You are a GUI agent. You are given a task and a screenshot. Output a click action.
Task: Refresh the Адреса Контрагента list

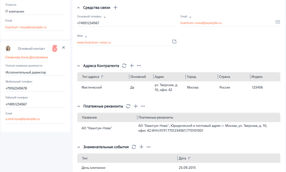(x=124, y=66)
